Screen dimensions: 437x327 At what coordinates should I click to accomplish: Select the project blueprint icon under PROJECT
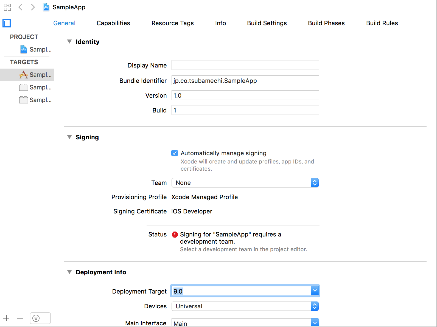tap(24, 49)
